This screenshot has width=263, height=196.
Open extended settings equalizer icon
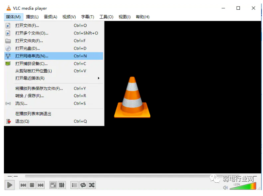tap(61, 185)
